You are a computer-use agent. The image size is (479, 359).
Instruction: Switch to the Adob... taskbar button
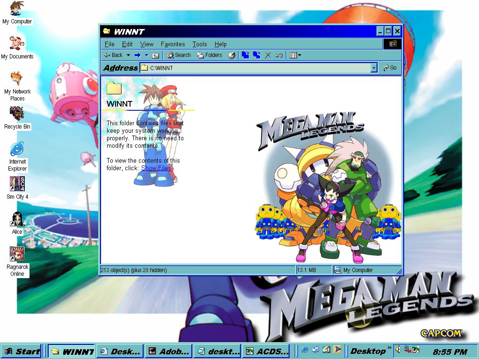point(168,352)
